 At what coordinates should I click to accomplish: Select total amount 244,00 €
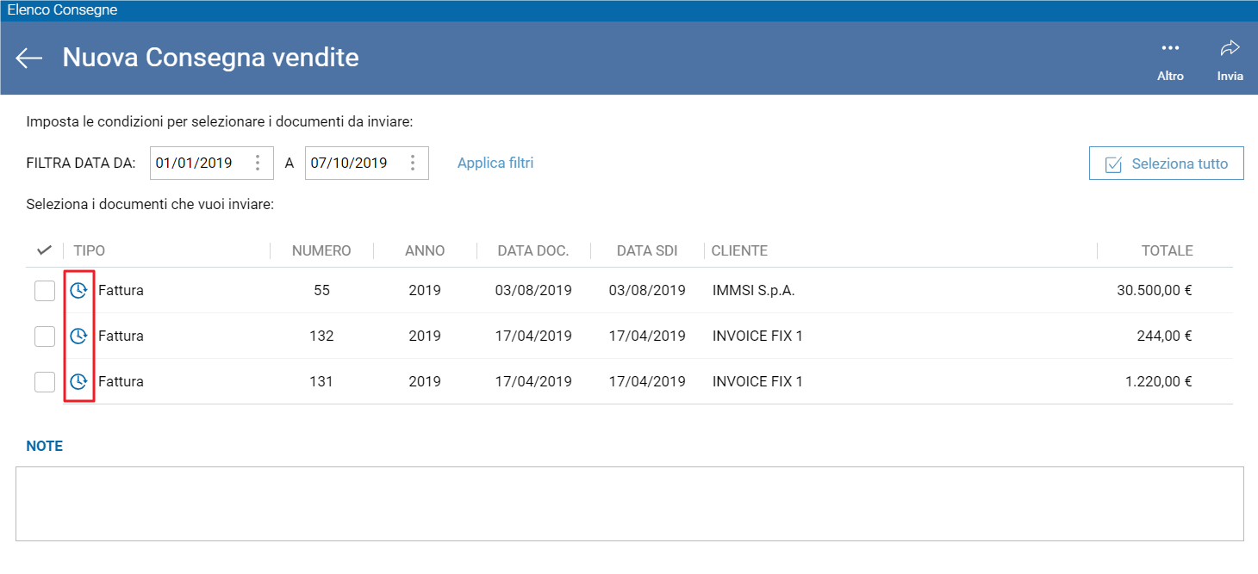point(1165,336)
